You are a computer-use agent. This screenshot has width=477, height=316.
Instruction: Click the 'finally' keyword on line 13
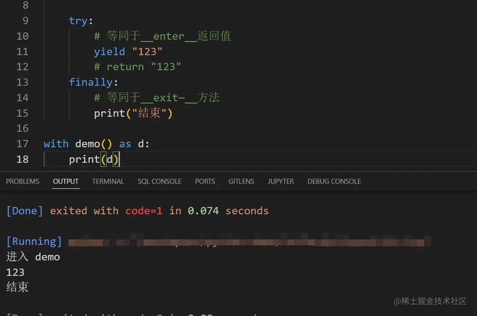tap(91, 83)
